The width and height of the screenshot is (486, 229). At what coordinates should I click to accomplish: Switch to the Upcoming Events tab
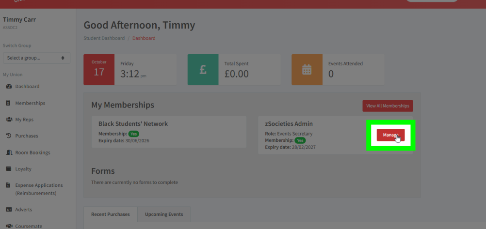click(x=164, y=214)
